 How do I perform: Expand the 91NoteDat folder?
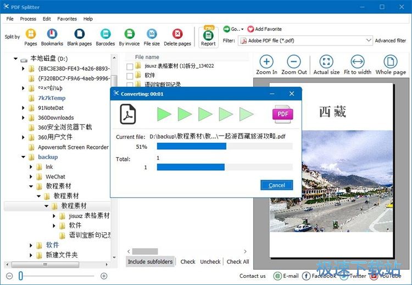coord(23,108)
